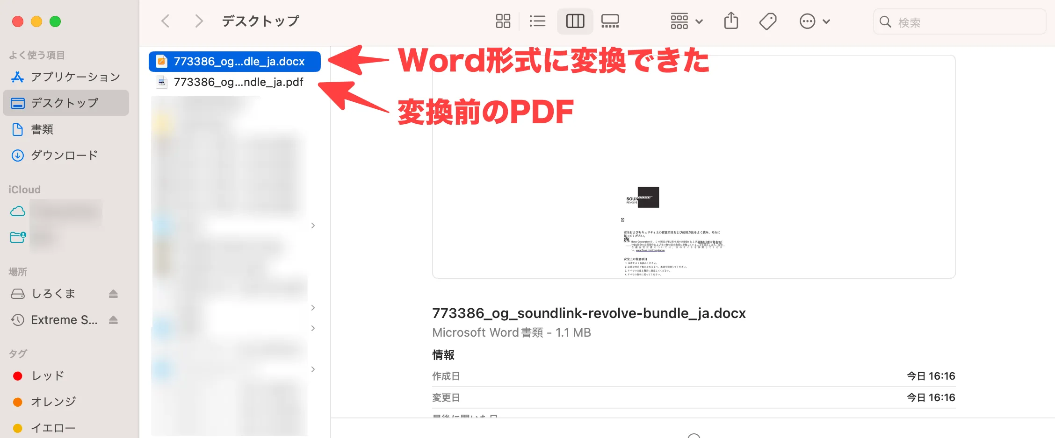The height and width of the screenshot is (438, 1055).
Task: Switch to gallery view
Action: click(x=610, y=21)
